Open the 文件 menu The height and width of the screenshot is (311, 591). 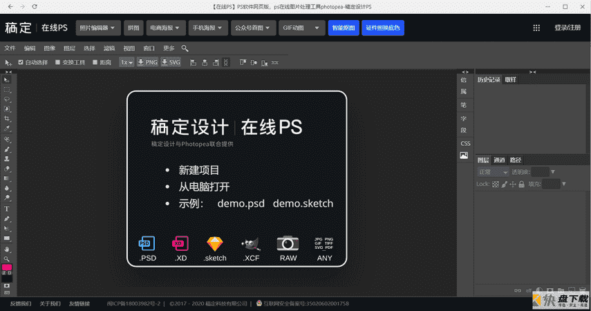[10, 48]
